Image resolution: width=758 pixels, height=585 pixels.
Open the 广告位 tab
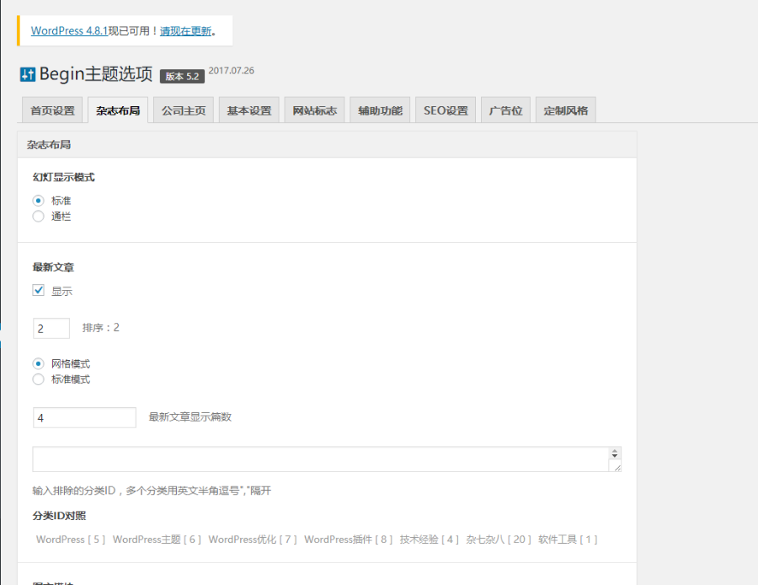505,110
